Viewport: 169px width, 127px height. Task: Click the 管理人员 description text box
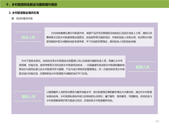pos(70,67)
